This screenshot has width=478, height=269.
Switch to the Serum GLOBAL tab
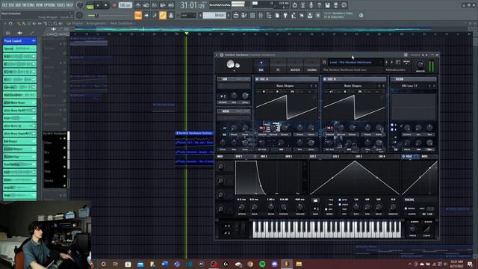(x=312, y=66)
